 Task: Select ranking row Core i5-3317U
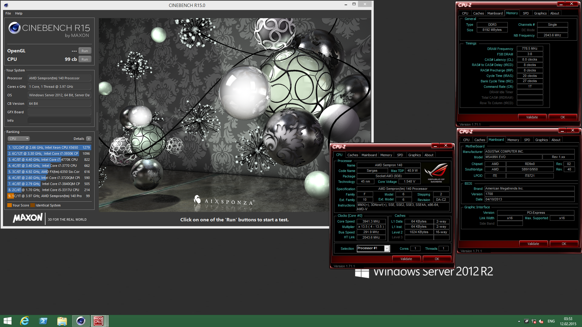[x=49, y=190]
